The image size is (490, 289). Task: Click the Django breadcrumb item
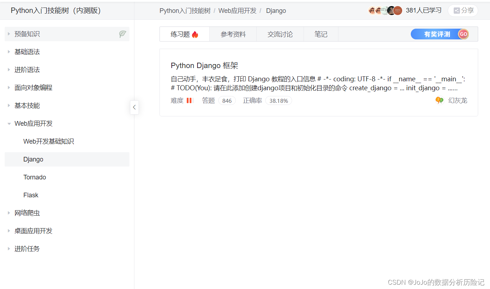(x=276, y=11)
